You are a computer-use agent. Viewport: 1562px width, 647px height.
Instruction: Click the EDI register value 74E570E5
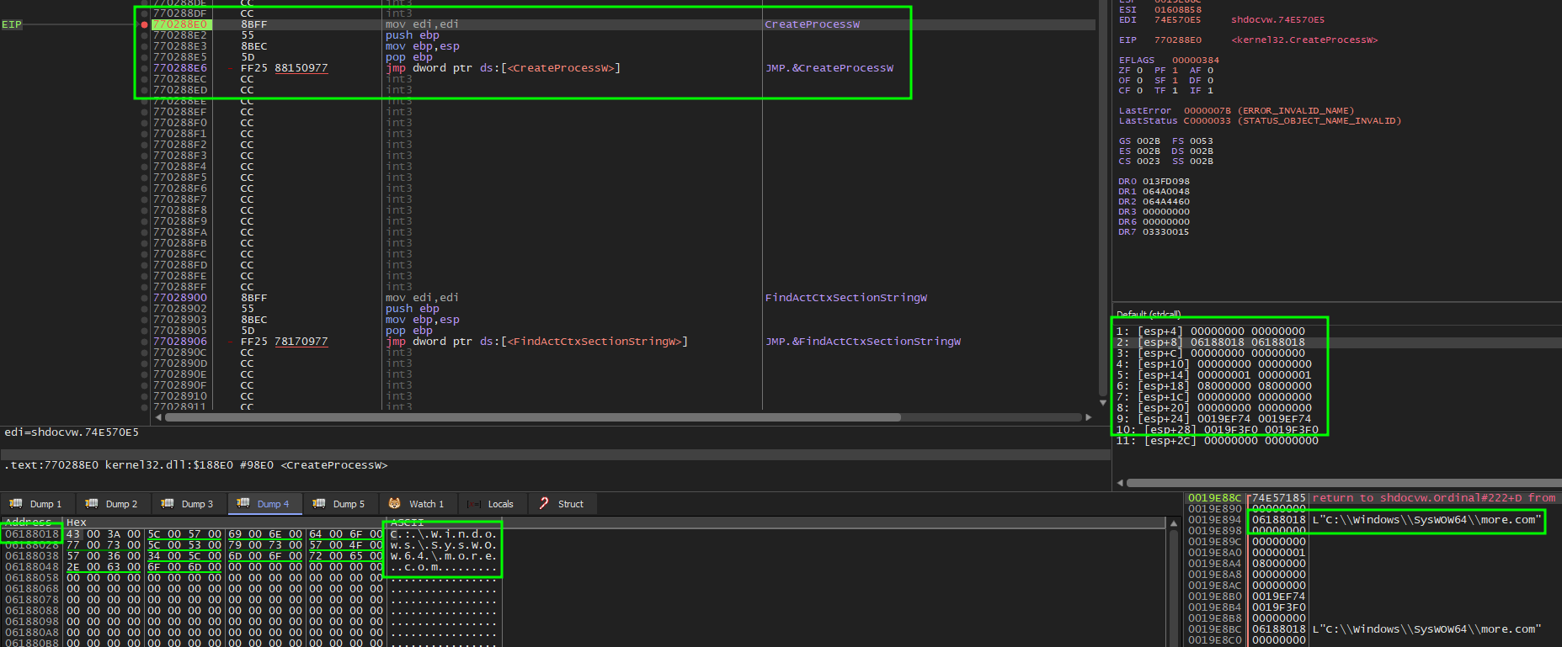1177,20
